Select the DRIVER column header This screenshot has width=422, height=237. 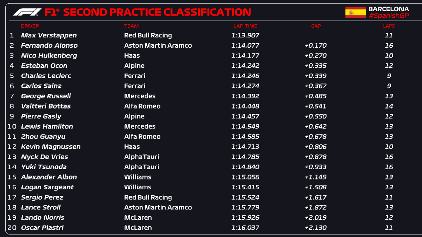(x=30, y=26)
